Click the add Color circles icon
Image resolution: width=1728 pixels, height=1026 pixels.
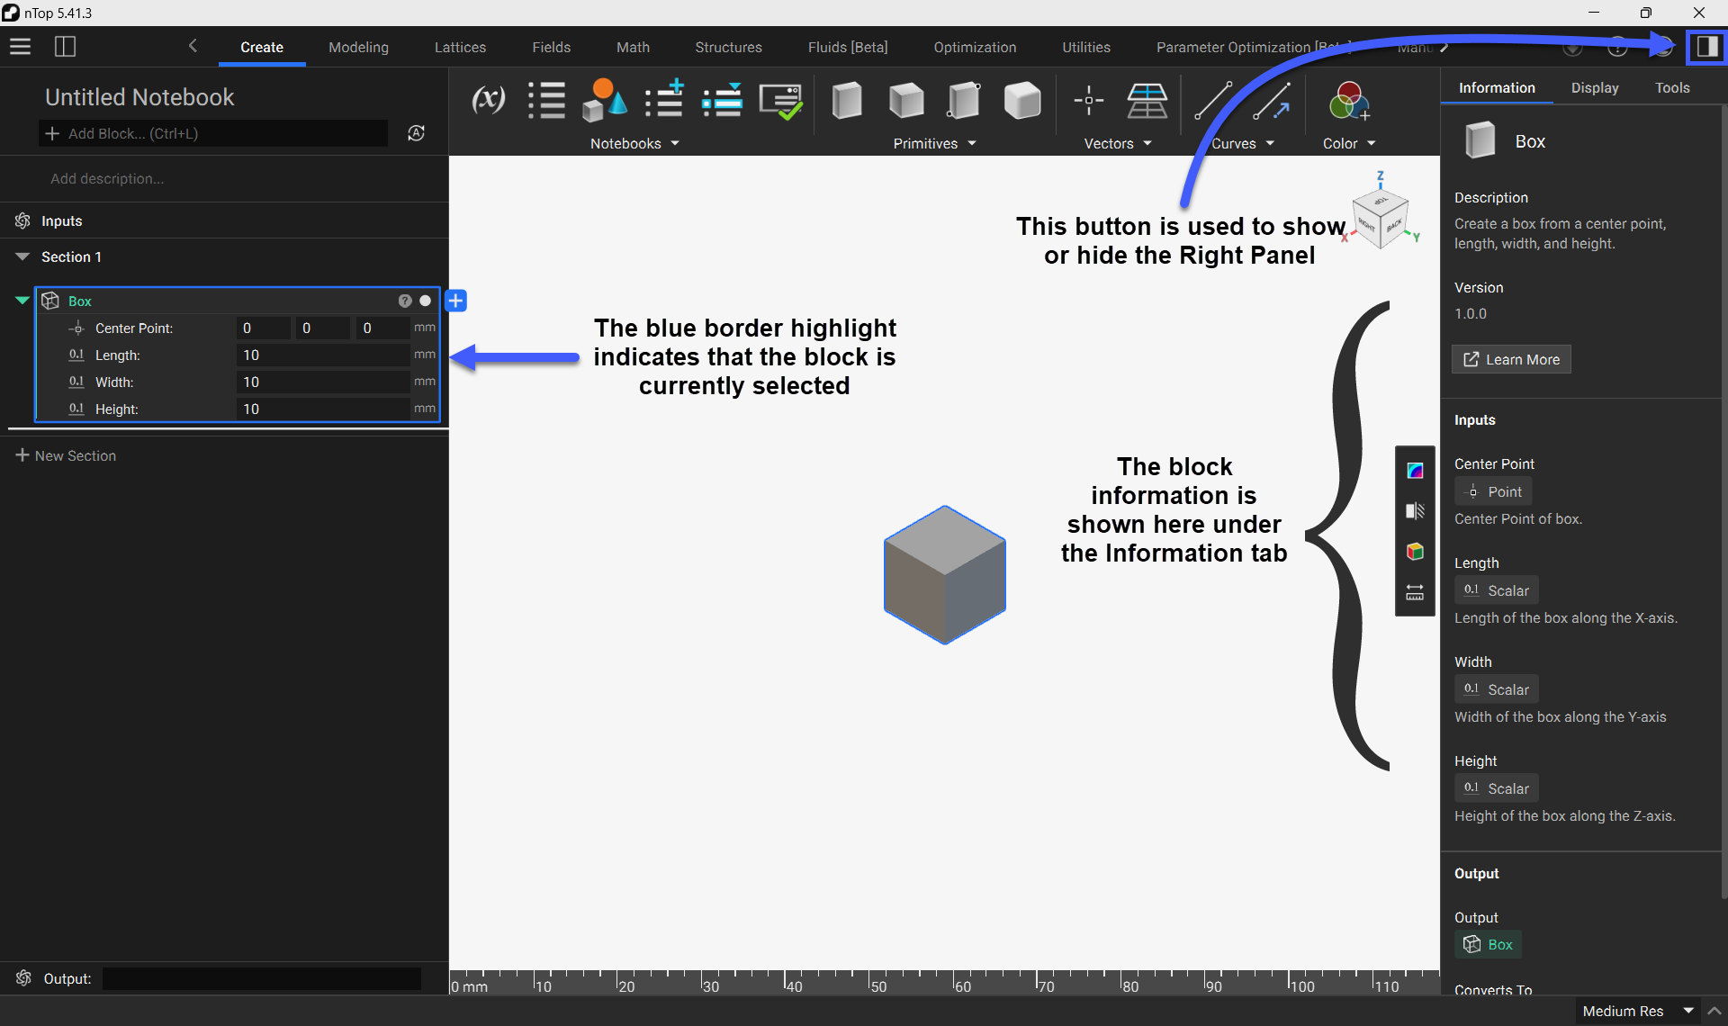pos(1348,100)
